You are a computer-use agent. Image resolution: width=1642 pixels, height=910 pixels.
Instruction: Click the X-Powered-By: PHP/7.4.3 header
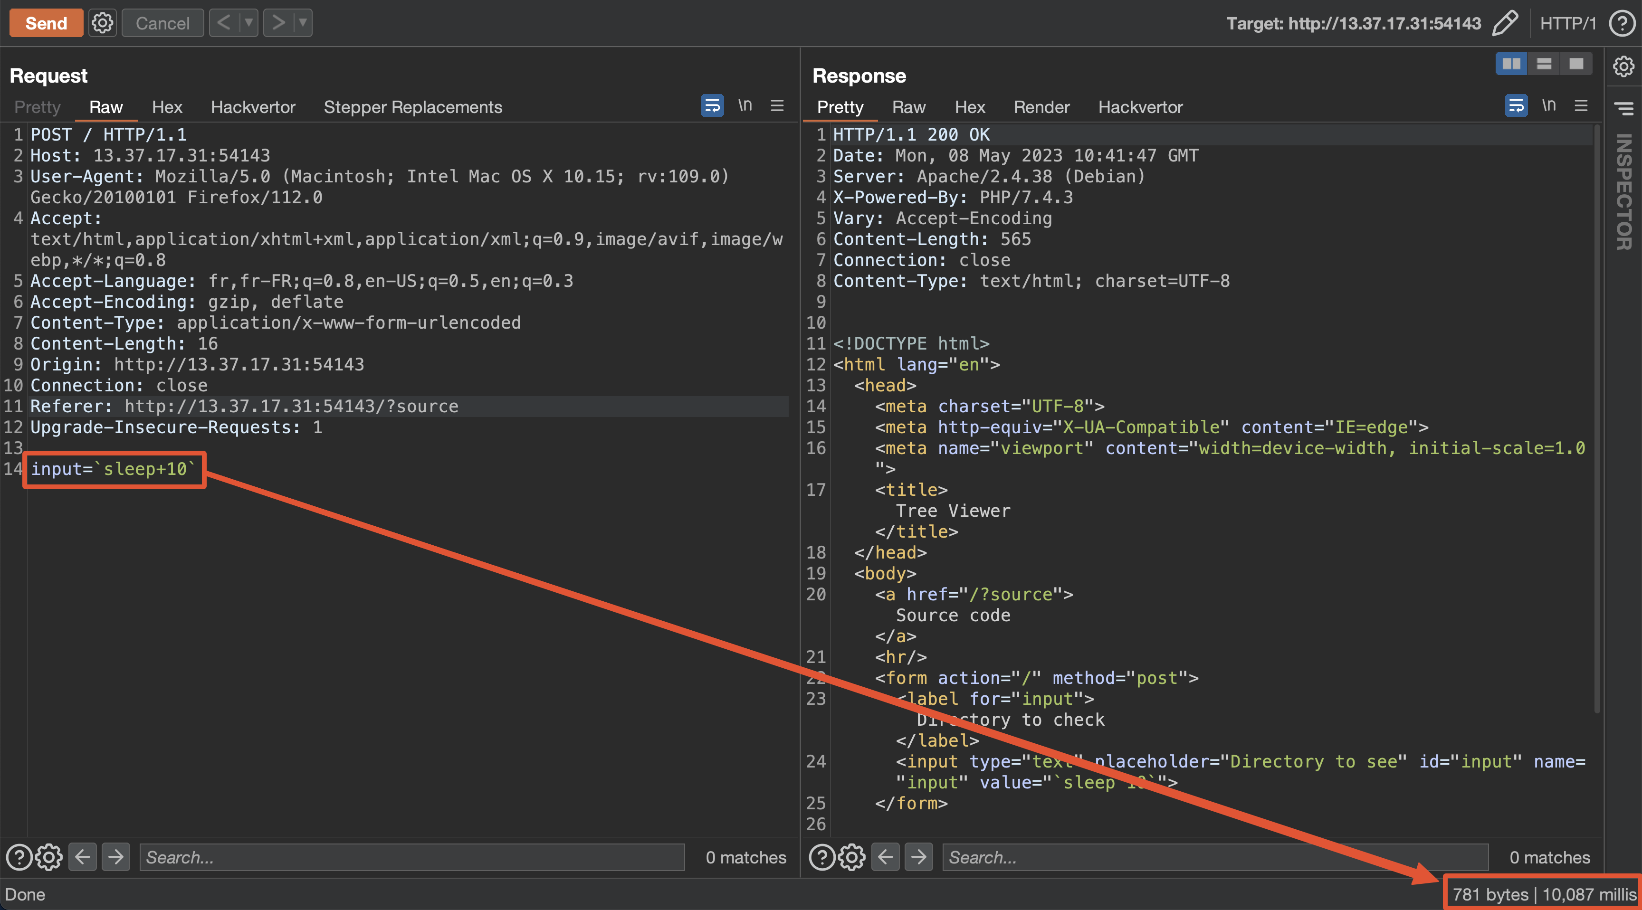[x=953, y=198]
